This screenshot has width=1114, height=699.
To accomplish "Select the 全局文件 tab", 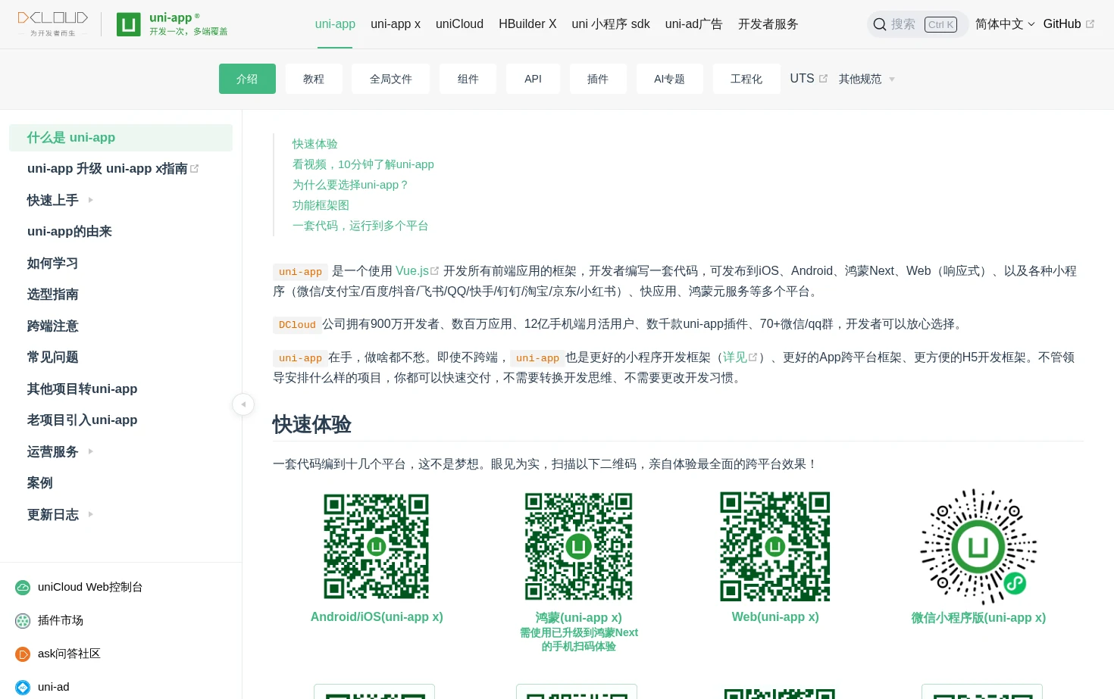I will coord(391,79).
